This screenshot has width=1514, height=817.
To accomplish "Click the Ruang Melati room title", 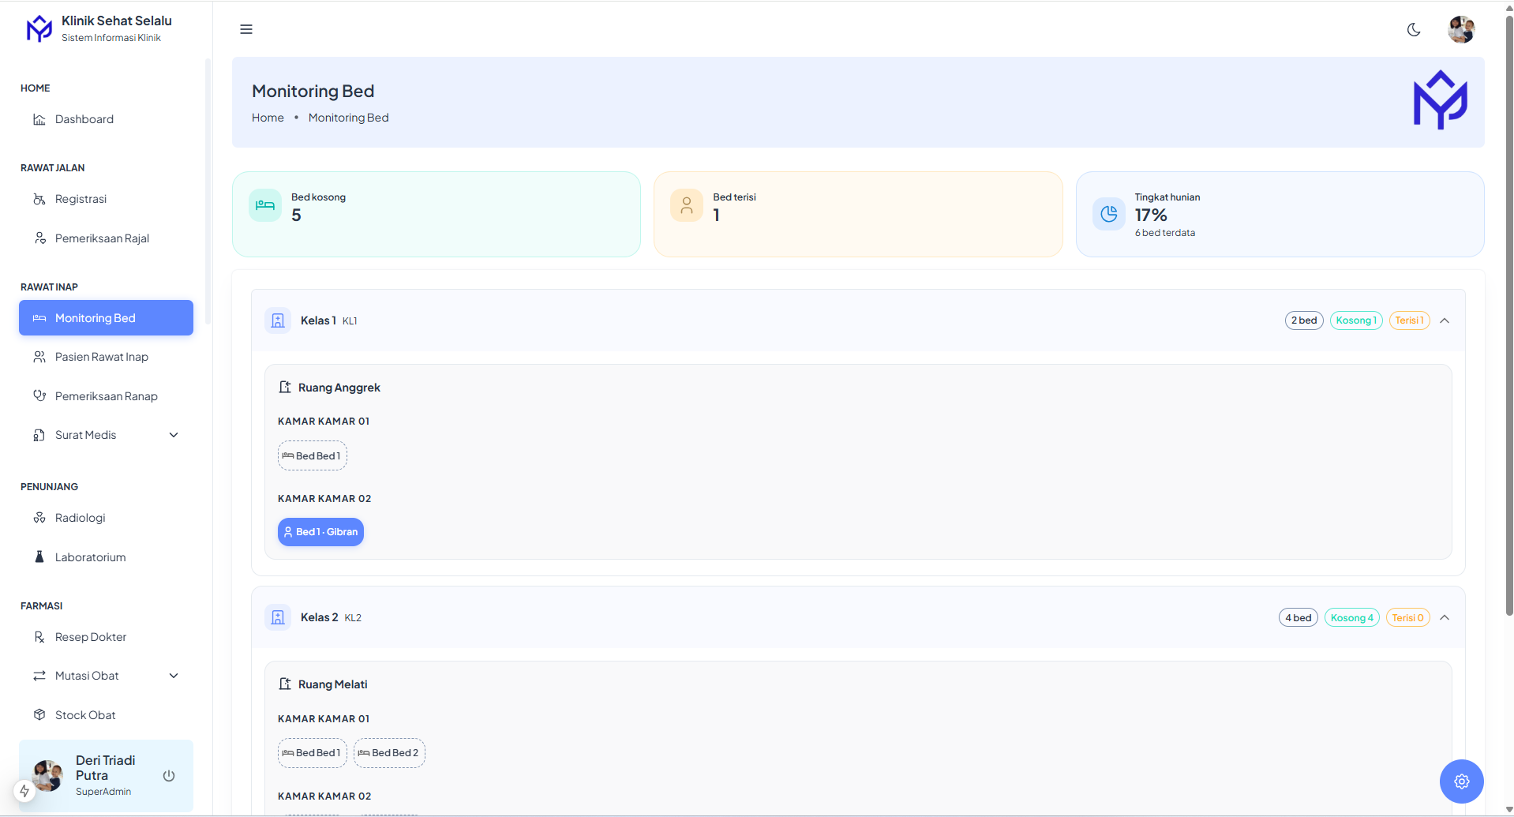I will (x=333, y=684).
